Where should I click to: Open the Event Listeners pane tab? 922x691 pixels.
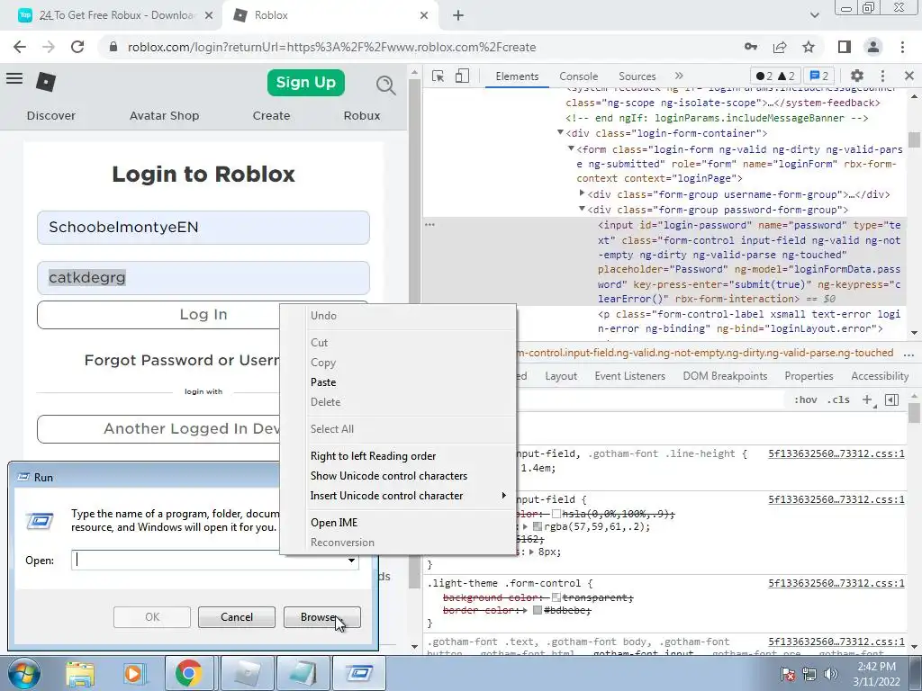point(629,376)
